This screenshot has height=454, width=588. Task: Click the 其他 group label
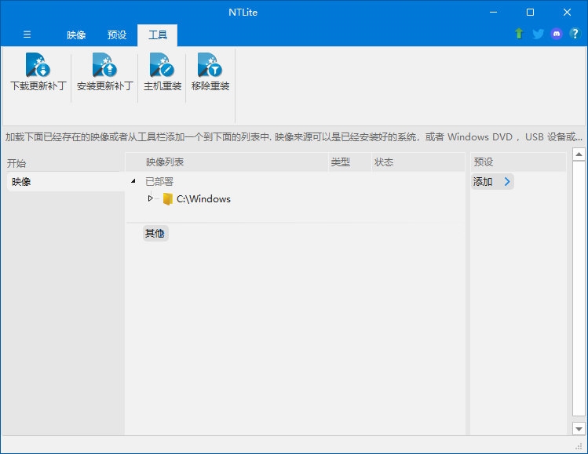pos(155,234)
